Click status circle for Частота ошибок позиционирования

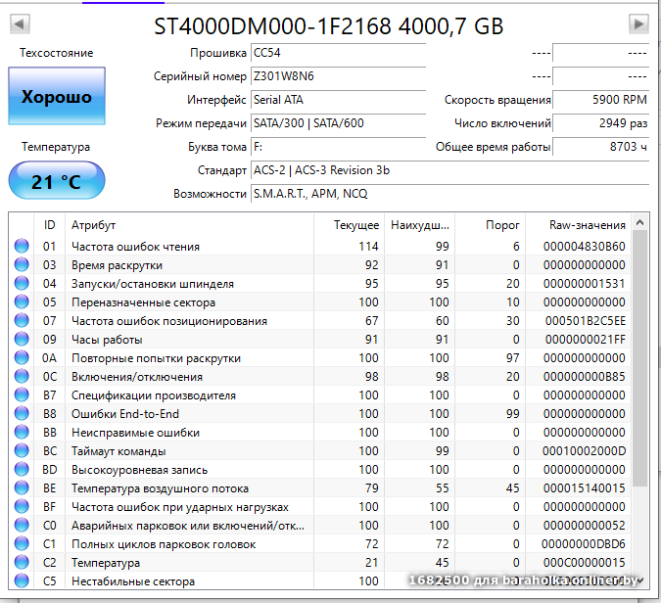point(22,321)
